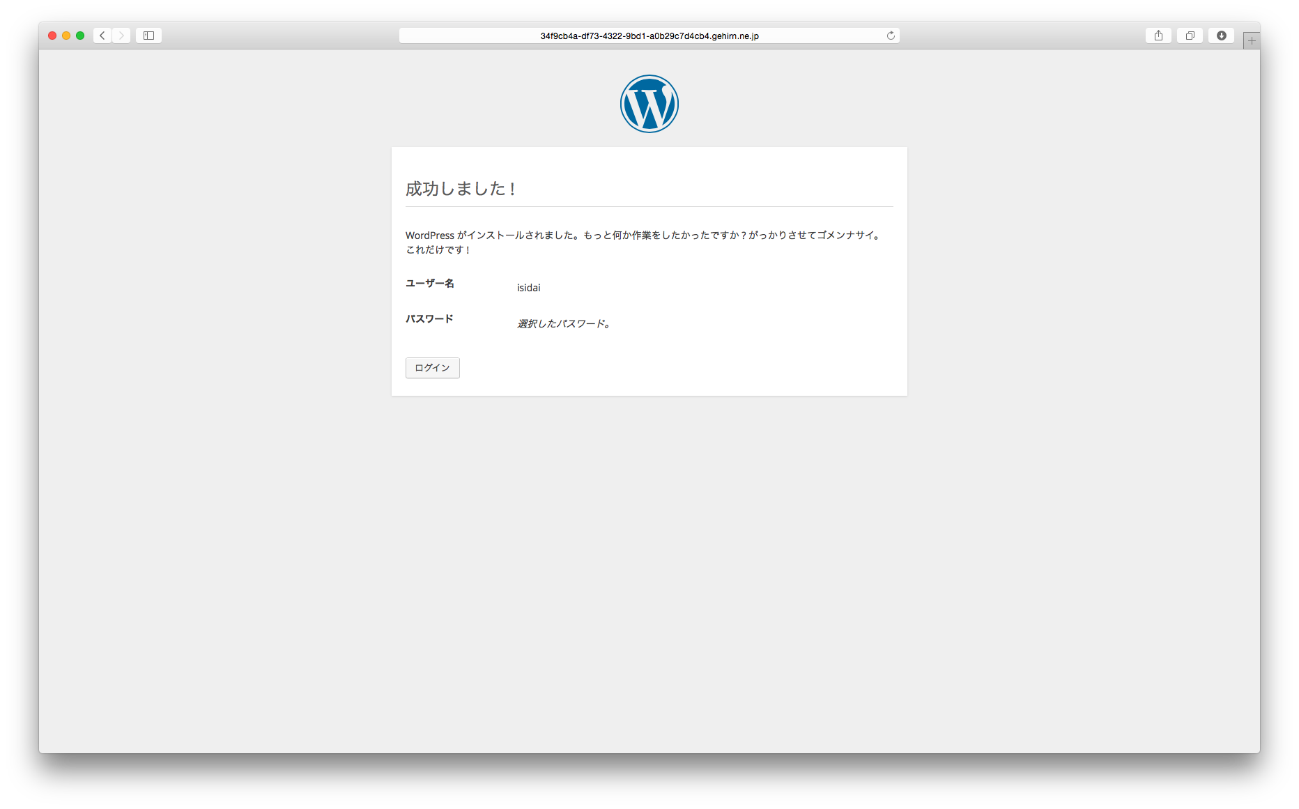Click the username value isidai
1299x809 pixels.
coord(528,288)
